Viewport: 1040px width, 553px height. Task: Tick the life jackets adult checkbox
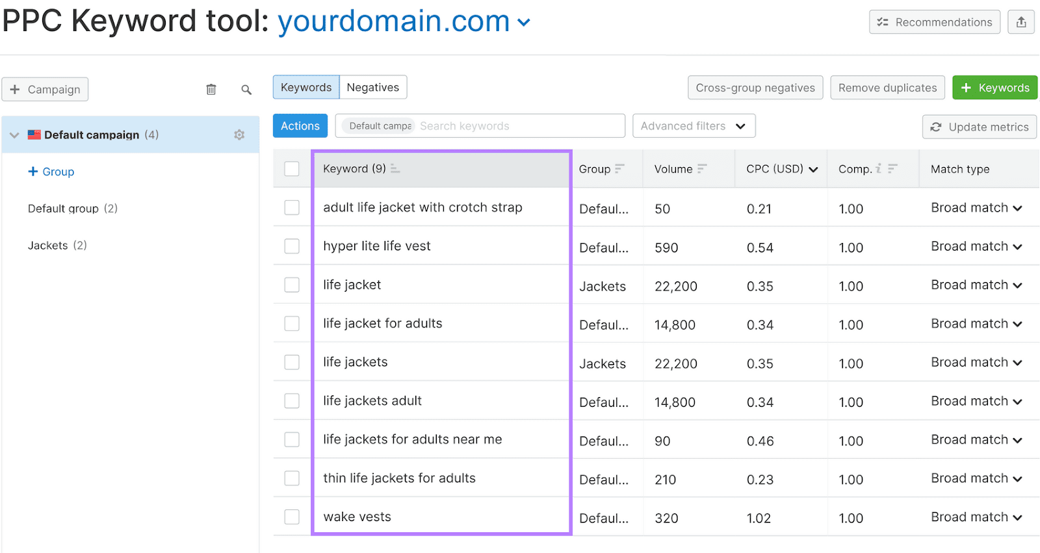(x=292, y=401)
